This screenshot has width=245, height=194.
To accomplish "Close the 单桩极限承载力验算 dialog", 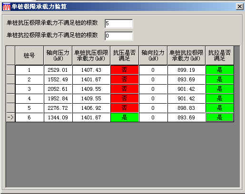I will click(x=239, y=7).
